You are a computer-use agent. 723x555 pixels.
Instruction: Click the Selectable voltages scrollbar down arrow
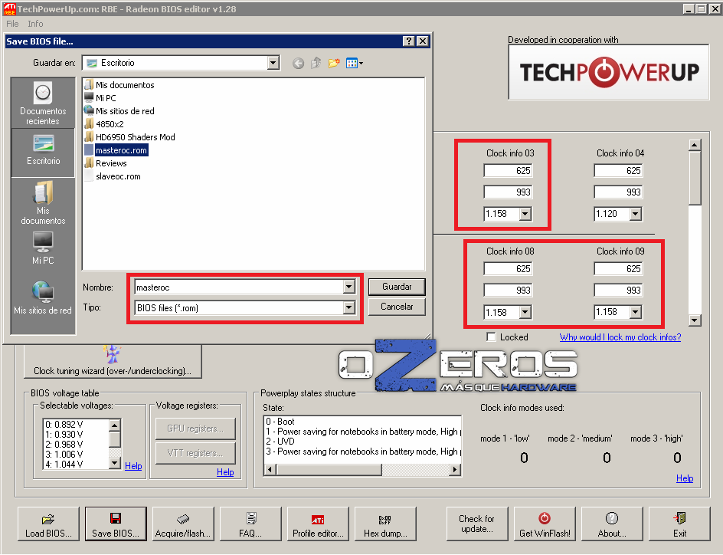point(115,464)
